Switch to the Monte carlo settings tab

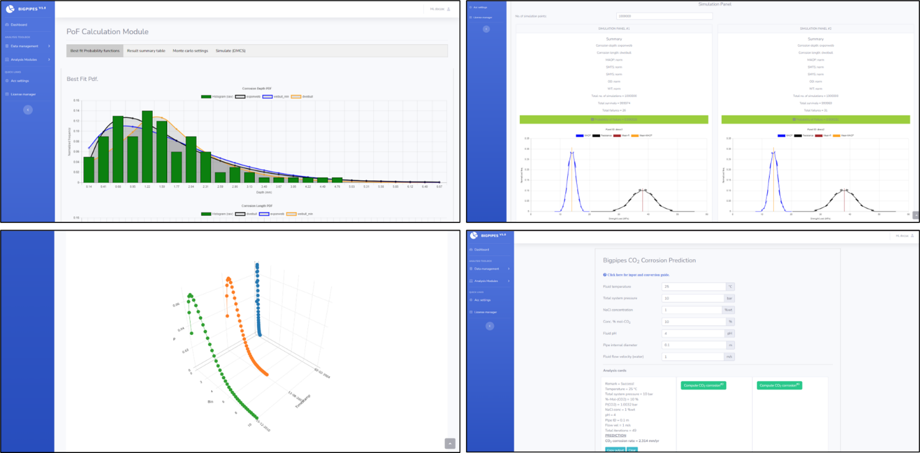tap(190, 51)
